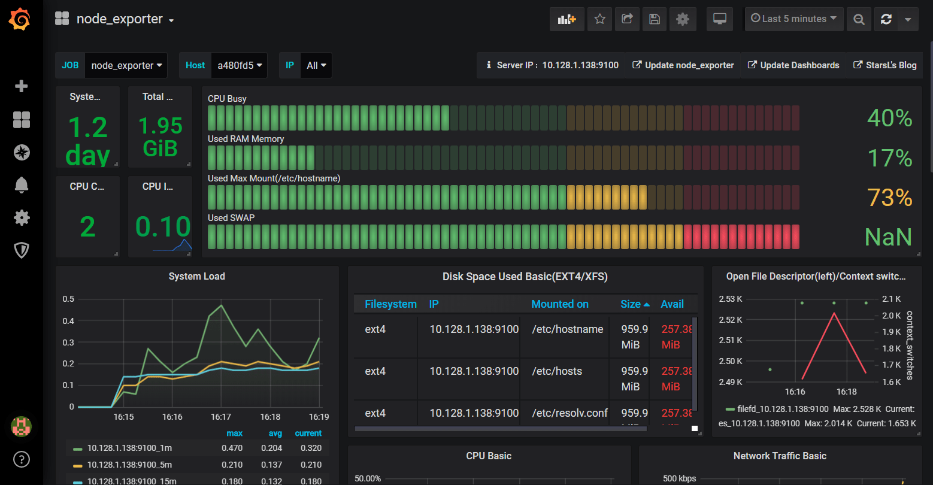Click the zoom out time range magnifier icon

859,19
